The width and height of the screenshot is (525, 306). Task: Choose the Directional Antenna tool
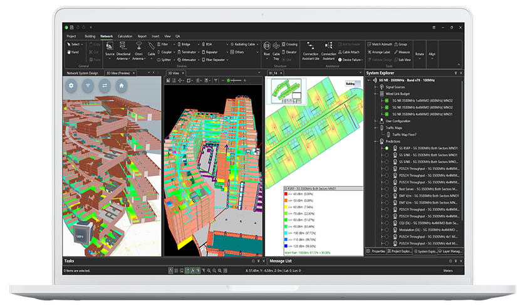pos(123,50)
